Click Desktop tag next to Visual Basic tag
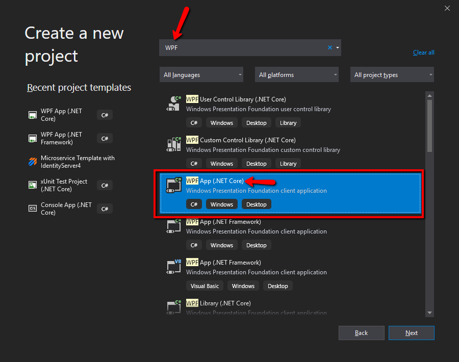The height and width of the screenshot is (362, 459). pos(278,286)
